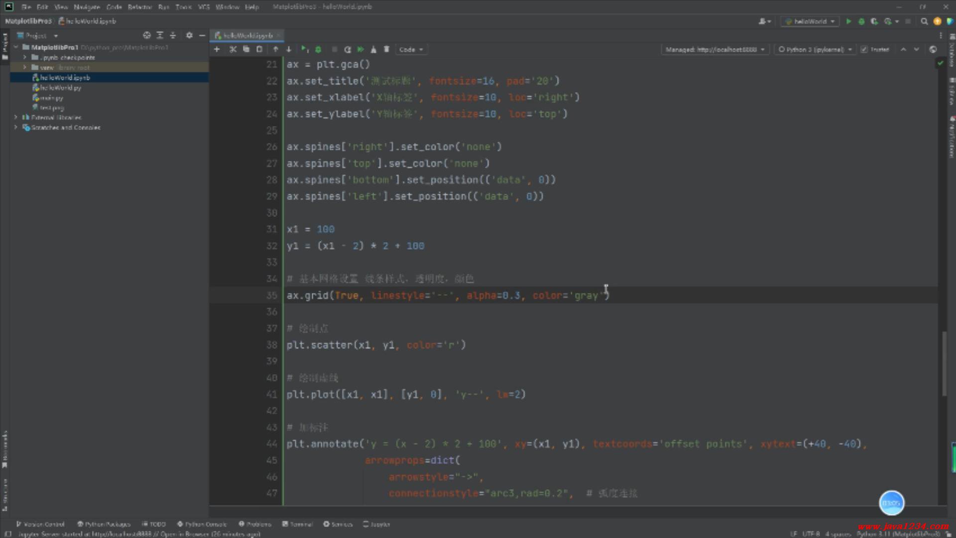Open the Code cell type dropdown
Viewport: 956px width, 538px height.
pos(411,49)
